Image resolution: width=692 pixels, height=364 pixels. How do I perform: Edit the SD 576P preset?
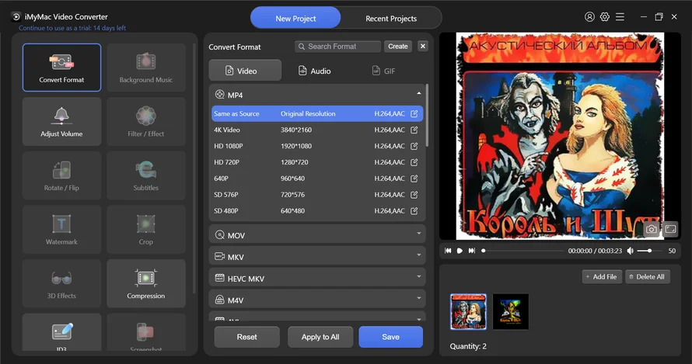click(414, 194)
